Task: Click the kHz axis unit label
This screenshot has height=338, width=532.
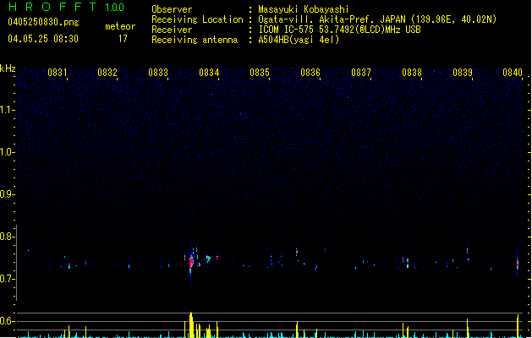Action: [x=8, y=68]
